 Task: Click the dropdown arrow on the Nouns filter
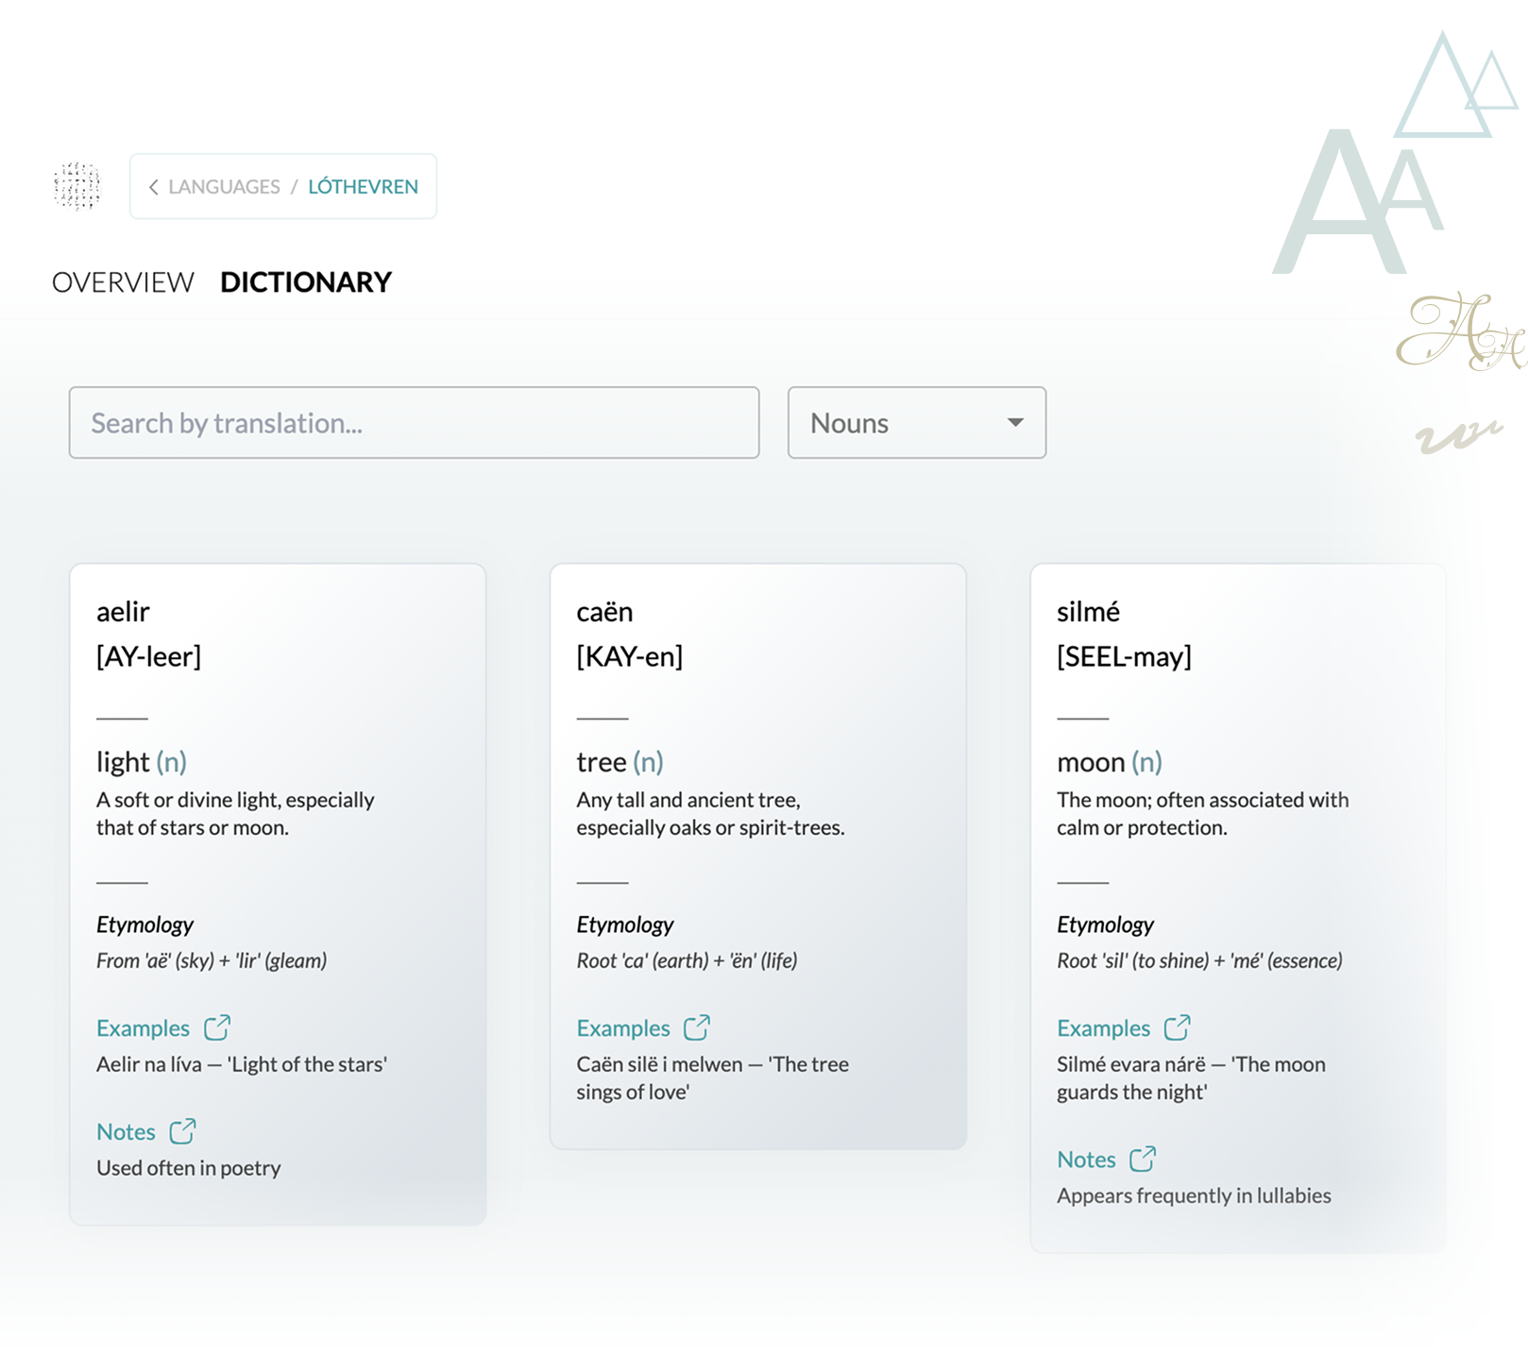(x=1014, y=423)
